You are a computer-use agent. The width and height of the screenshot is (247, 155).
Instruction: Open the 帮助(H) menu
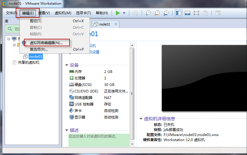coord(102,13)
